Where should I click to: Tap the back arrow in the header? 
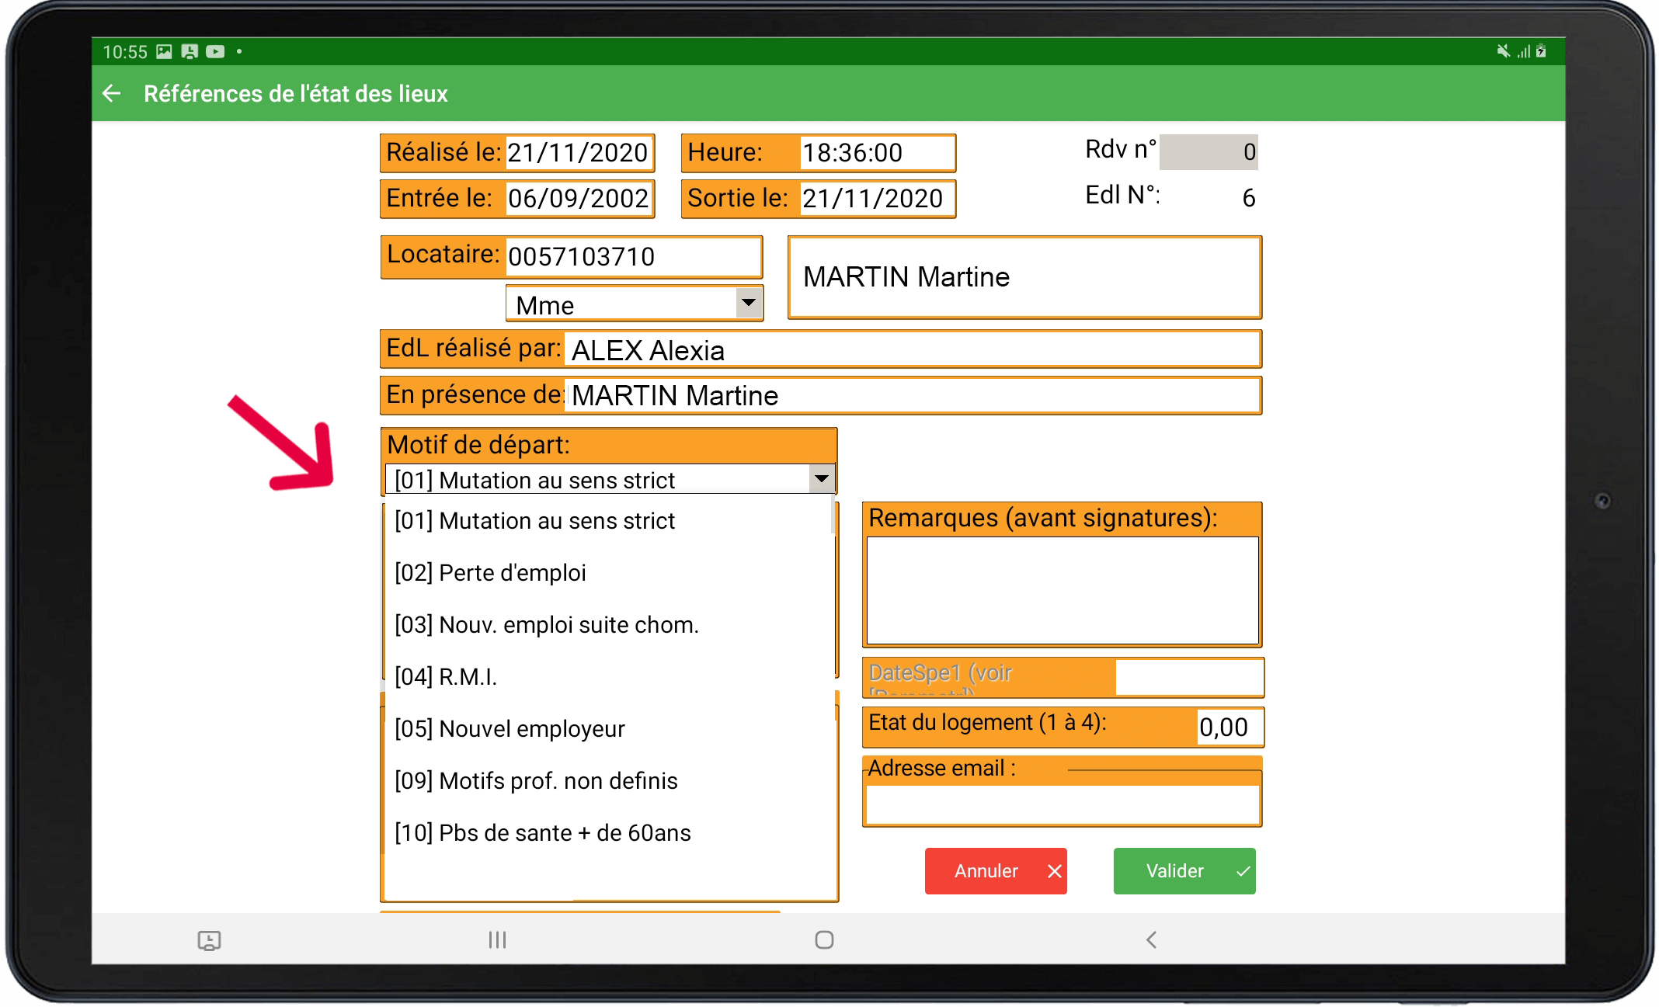point(112,94)
